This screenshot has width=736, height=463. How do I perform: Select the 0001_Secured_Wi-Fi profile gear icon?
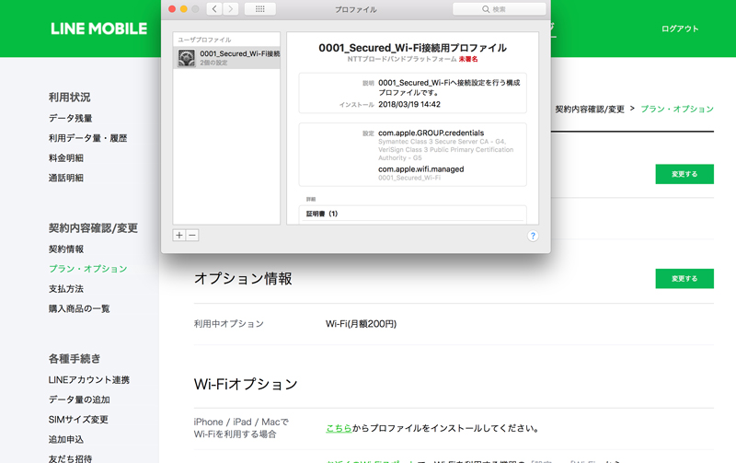[187, 58]
